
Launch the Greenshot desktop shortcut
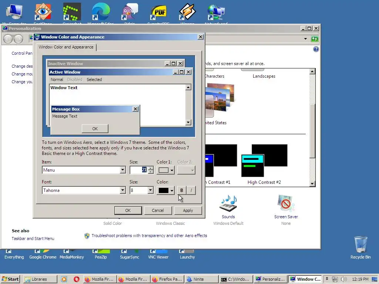(x=72, y=11)
